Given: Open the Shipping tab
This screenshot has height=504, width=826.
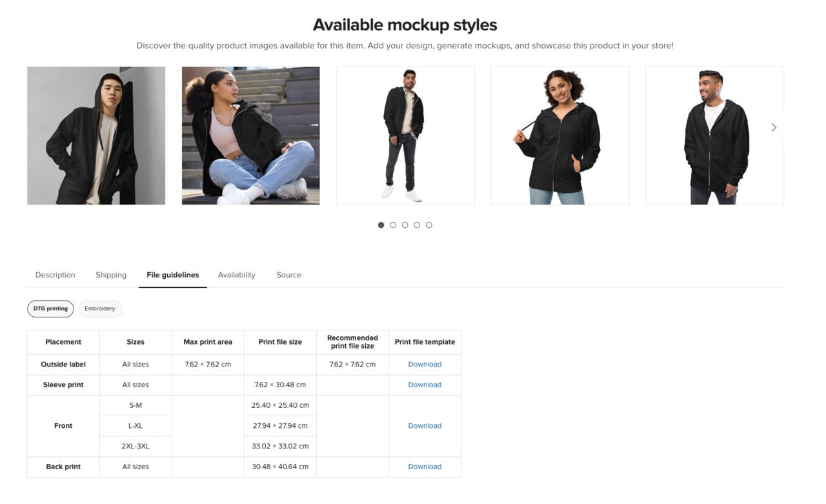Looking at the screenshot, I should coord(110,274).
